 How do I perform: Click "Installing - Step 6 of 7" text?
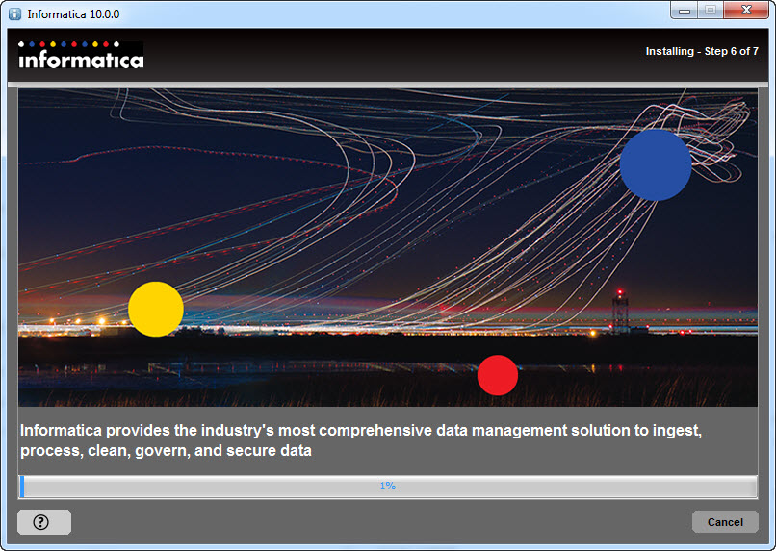point(702,51)
